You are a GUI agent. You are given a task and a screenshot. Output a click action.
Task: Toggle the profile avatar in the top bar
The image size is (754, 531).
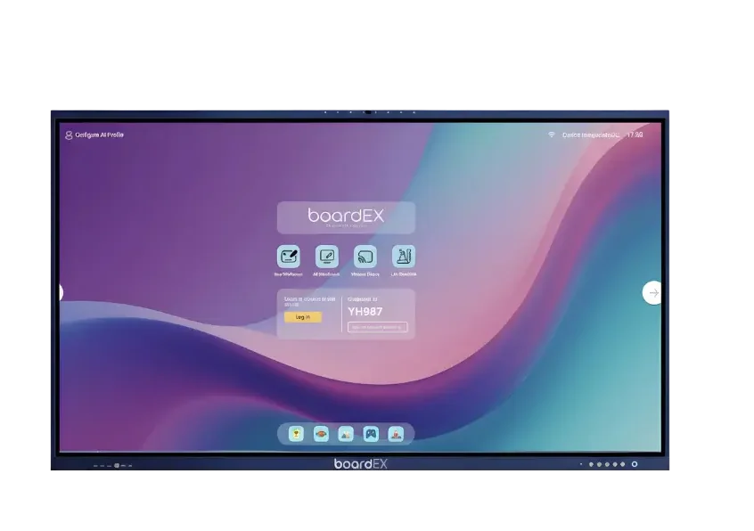[69, 135]
